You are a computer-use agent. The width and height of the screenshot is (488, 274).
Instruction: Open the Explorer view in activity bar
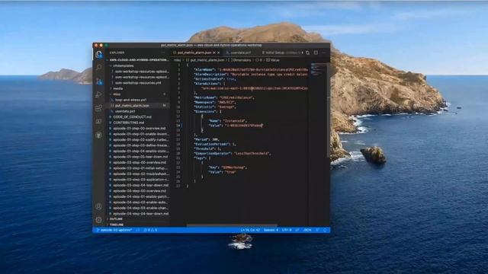pyautogui.click(x=98, y=55)
